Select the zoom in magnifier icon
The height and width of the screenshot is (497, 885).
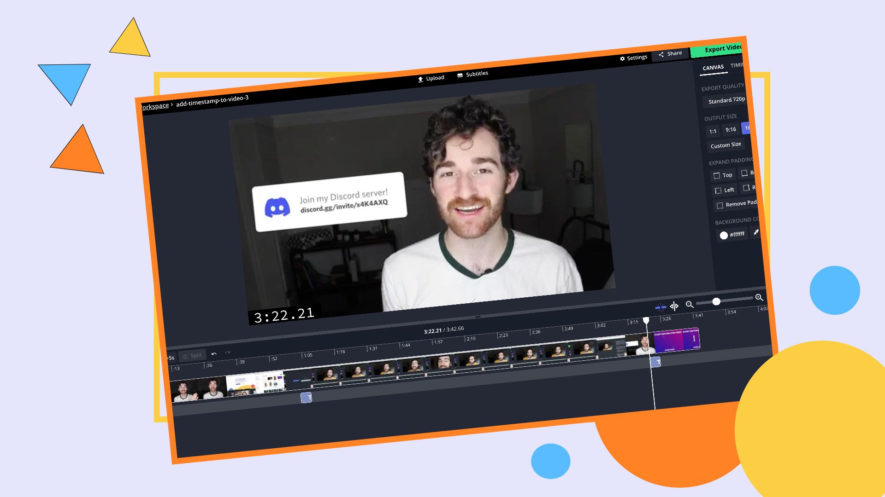coord(759,298)
